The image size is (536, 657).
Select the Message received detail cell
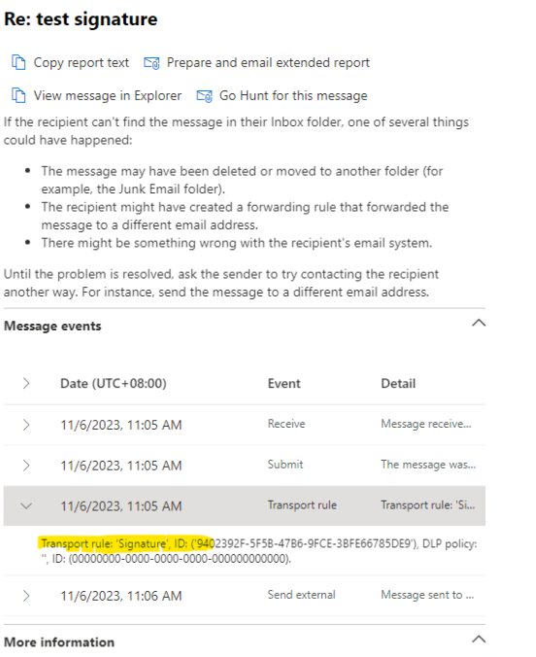pyautogui.click(x=426, y=424)
